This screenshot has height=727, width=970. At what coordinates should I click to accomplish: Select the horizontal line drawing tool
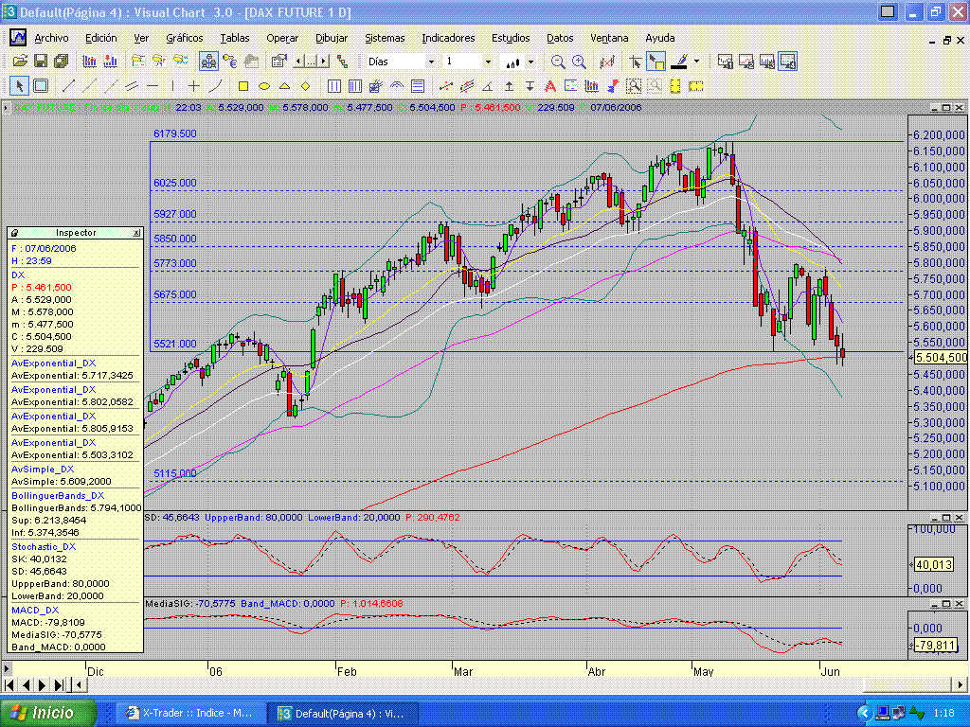pos(153,86)
